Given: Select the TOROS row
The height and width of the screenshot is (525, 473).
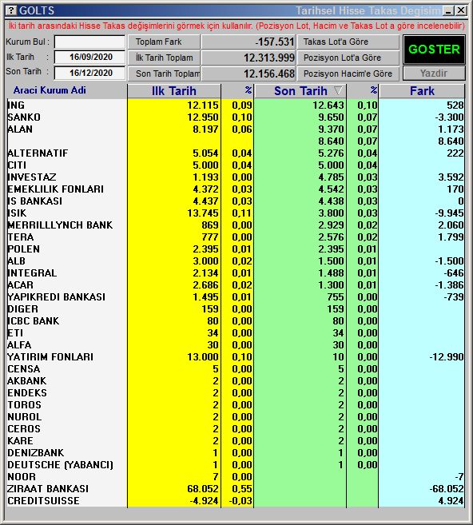Looking at the screenshot, I should click(236, 405).
